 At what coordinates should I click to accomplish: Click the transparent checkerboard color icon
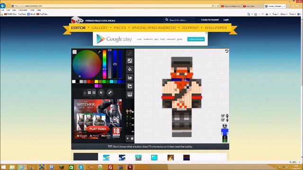click(75, 52)
